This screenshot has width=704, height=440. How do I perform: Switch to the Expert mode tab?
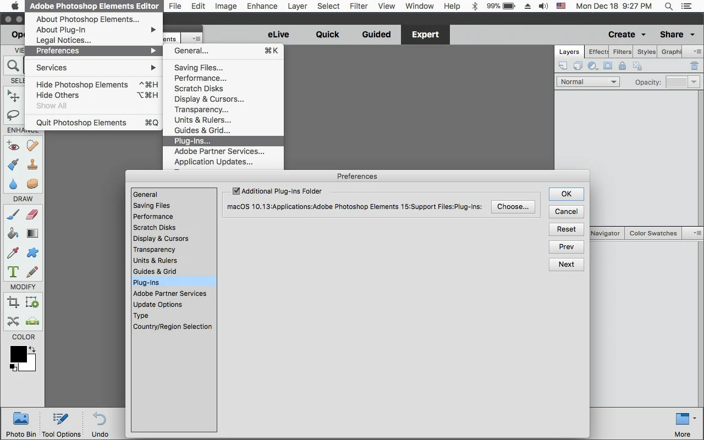[425, 34]
